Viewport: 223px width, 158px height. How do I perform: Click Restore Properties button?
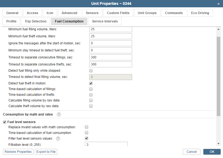[18, 152]
